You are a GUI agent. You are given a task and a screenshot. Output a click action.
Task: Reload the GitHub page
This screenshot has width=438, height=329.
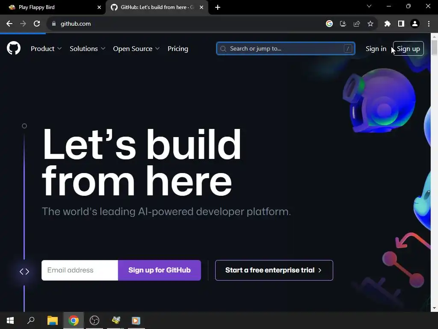click(37, 24)
